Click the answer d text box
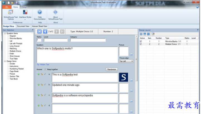Image resolution: width=202 pixels, height=114 pixels. pos(85,109)
